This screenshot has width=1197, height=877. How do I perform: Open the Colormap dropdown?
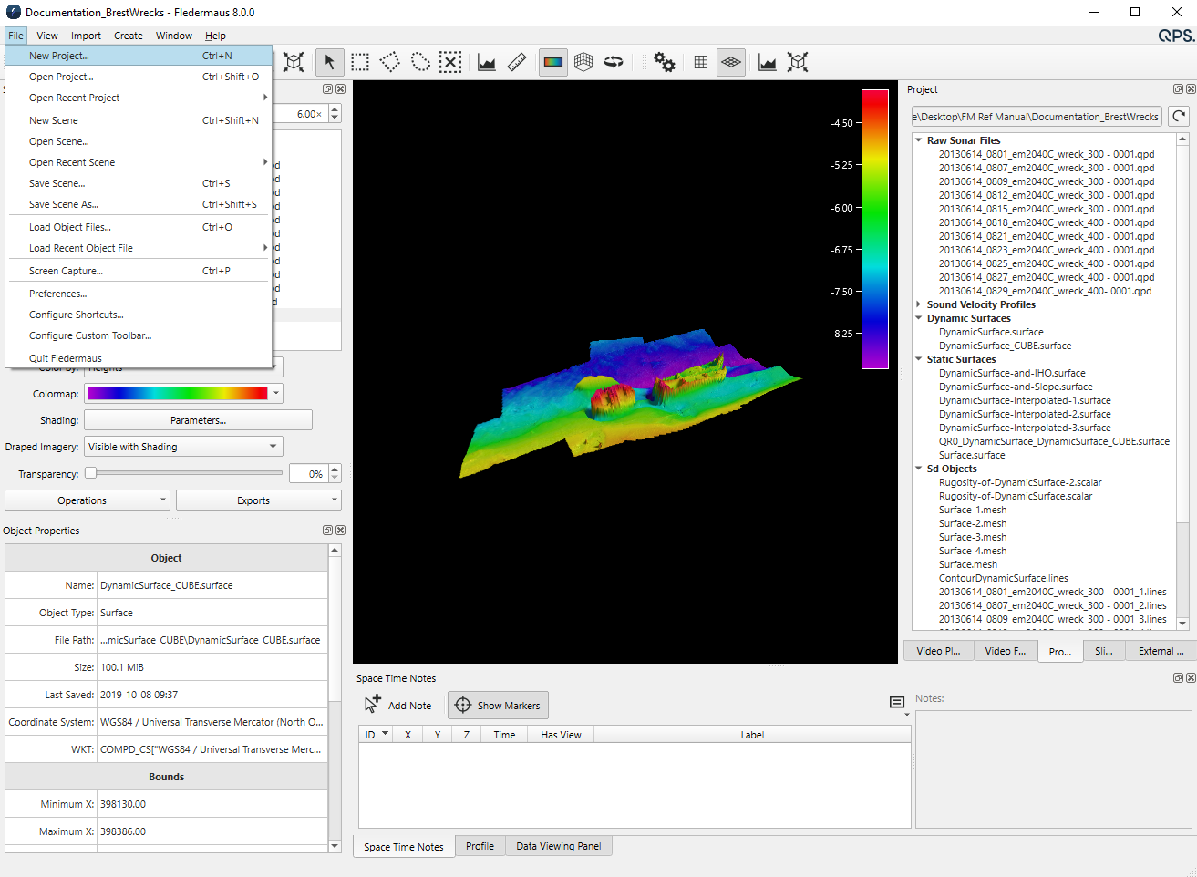pyautogui.click(x=275, y=394)
